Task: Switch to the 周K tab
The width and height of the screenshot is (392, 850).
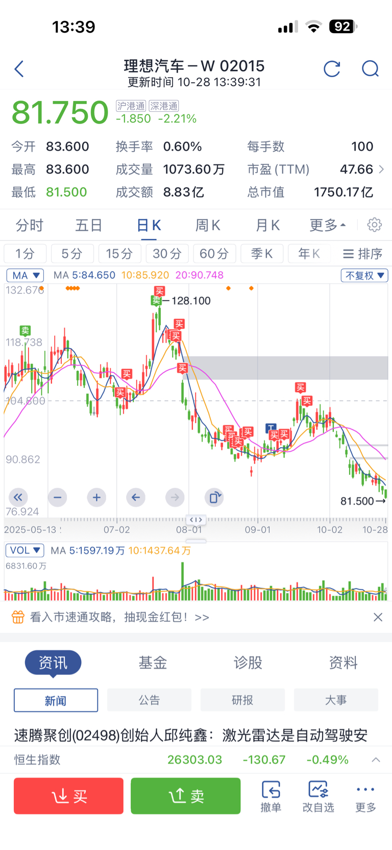Action: 208,225
